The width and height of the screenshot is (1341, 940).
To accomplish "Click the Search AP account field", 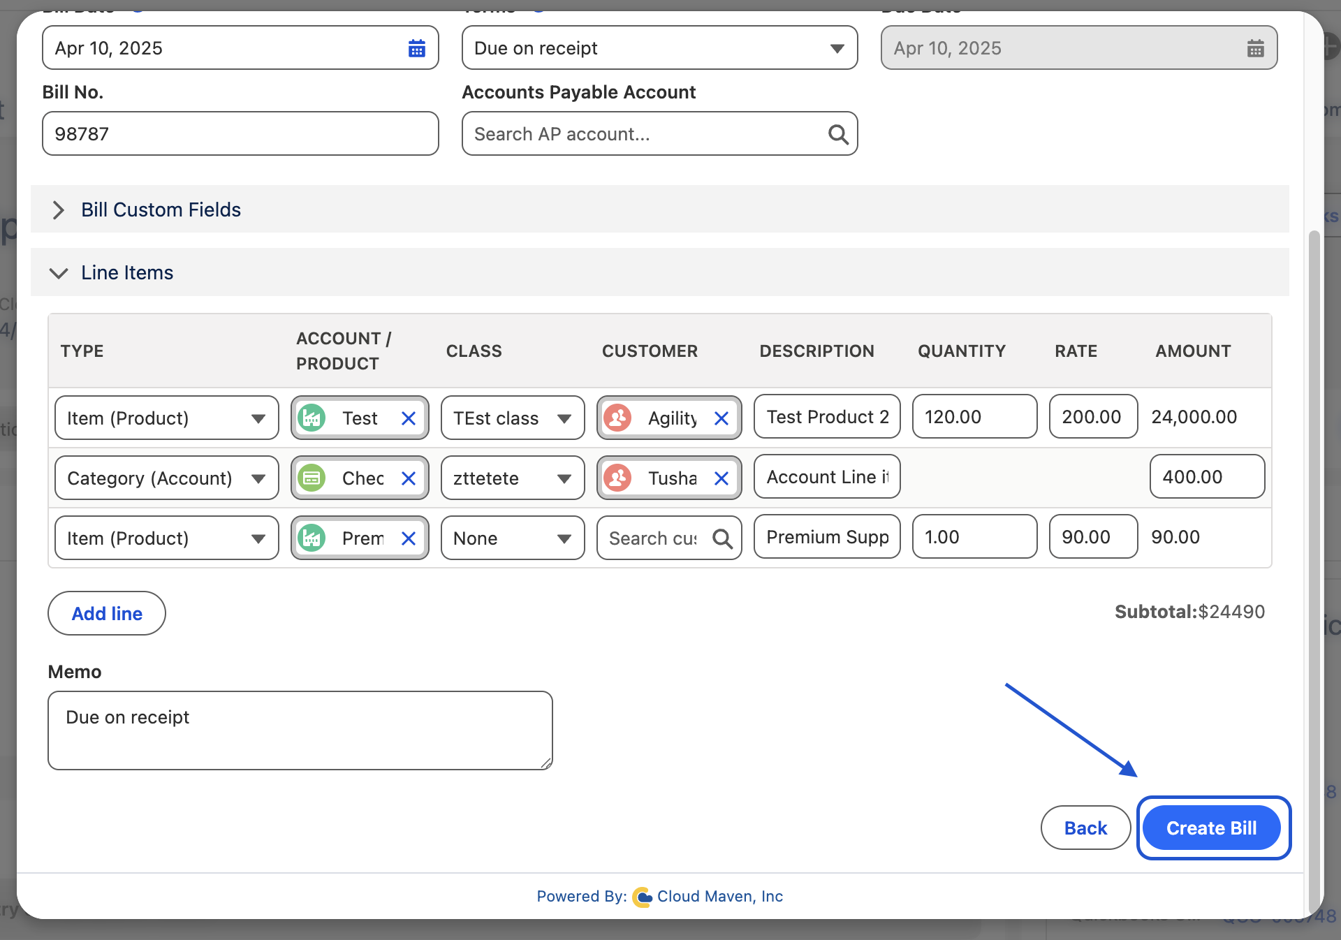I will 659,134.
